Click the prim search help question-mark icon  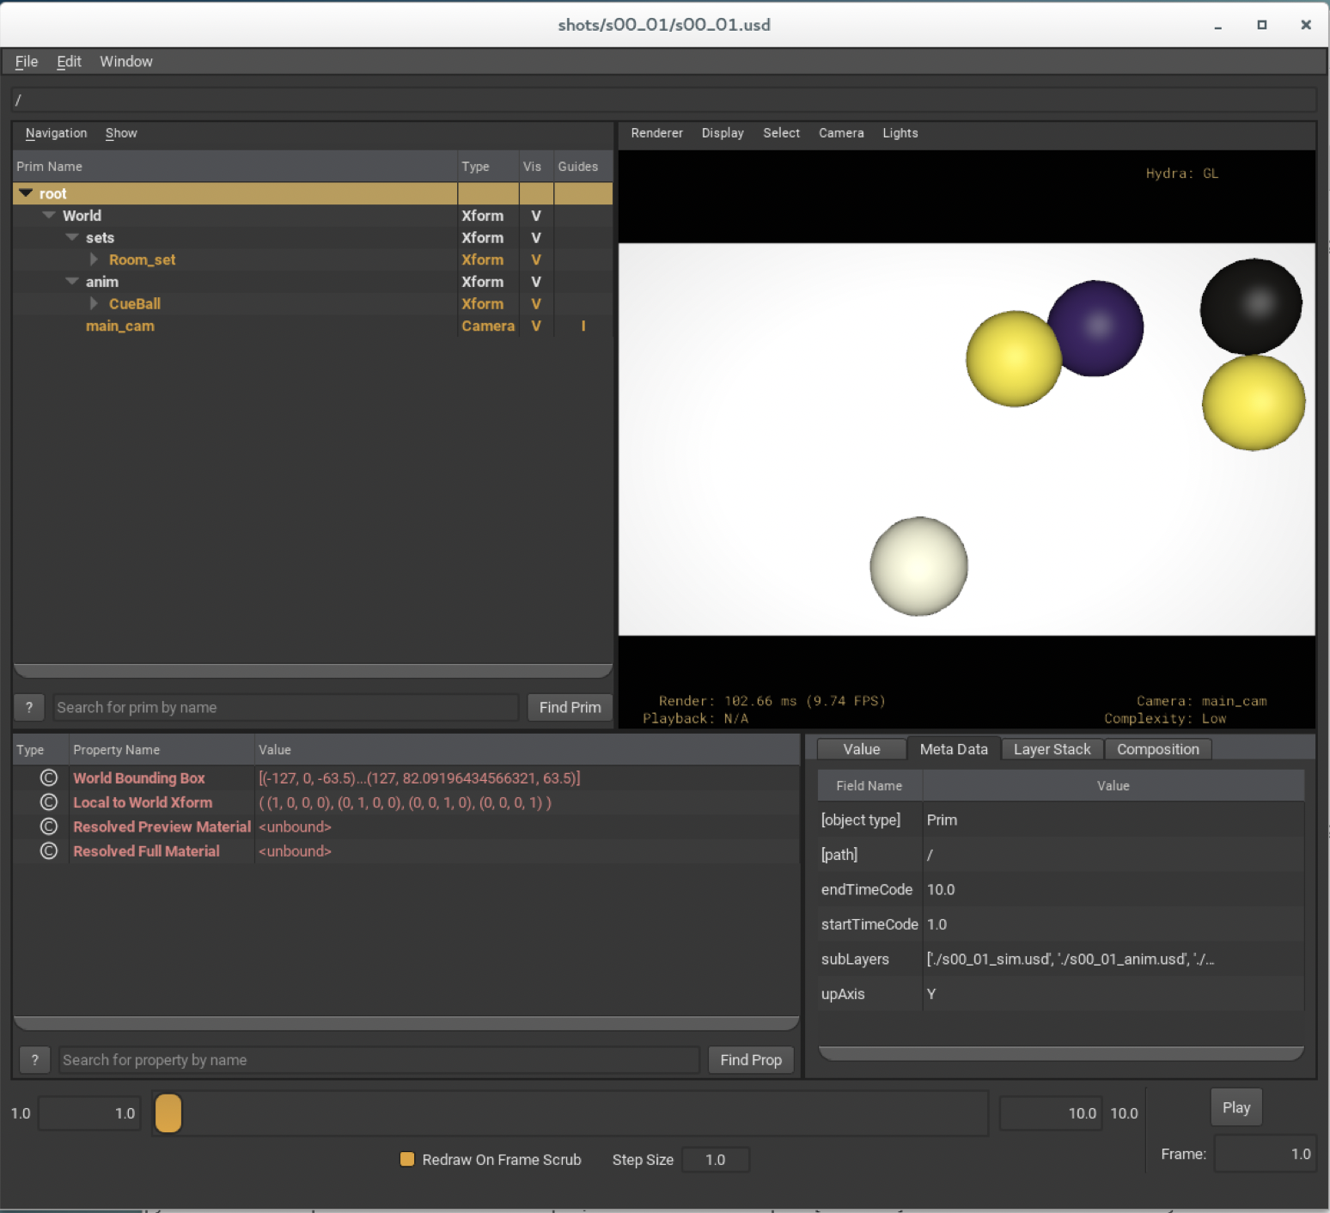click(29, 707)
